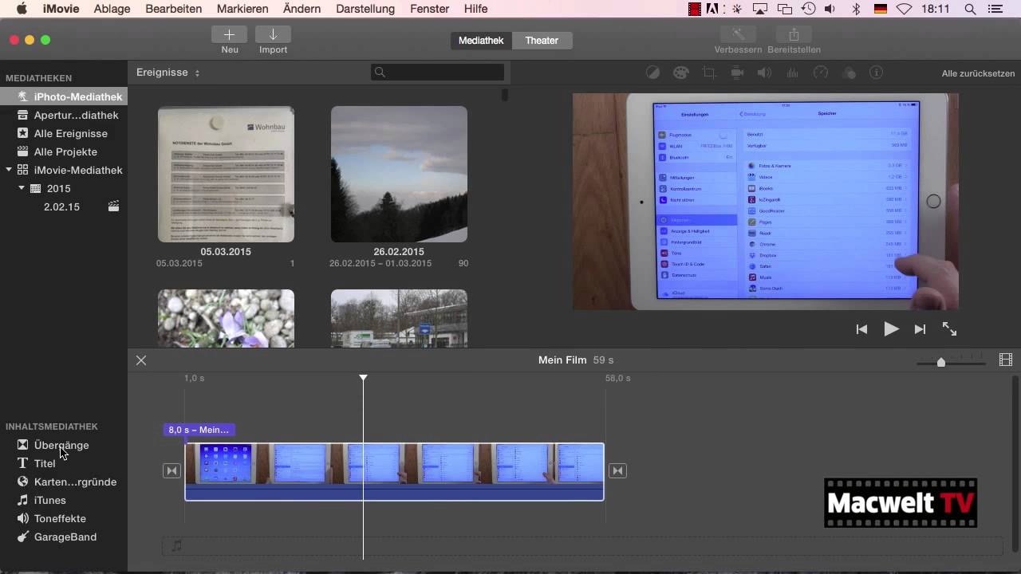Create a new project with Neu
1021x574 pixels.
pyautogui.click(x=230, y=34)
